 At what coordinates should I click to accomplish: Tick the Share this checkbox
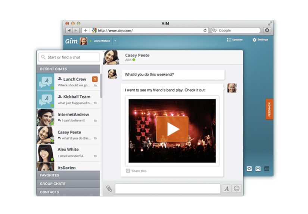point(128,171)
